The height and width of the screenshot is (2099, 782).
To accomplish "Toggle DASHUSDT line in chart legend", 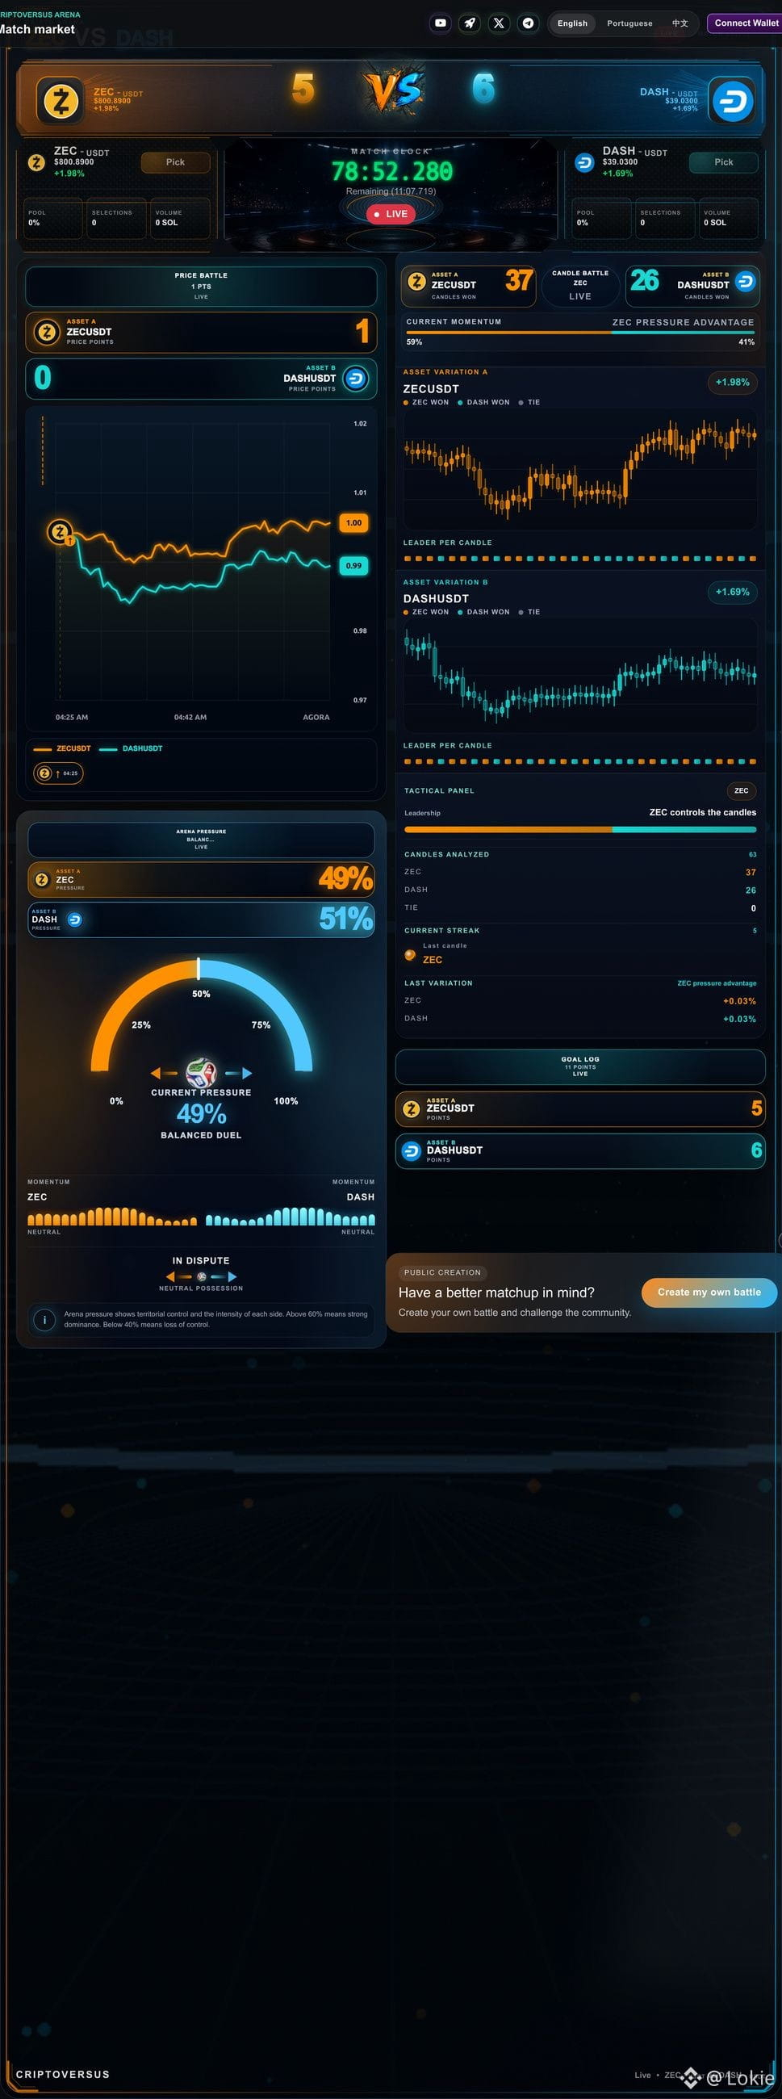I will 132,748.
